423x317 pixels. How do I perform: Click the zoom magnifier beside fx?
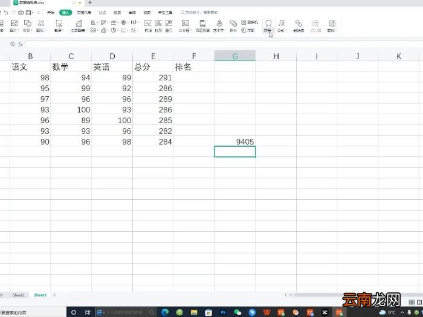[x=13, y=44]
